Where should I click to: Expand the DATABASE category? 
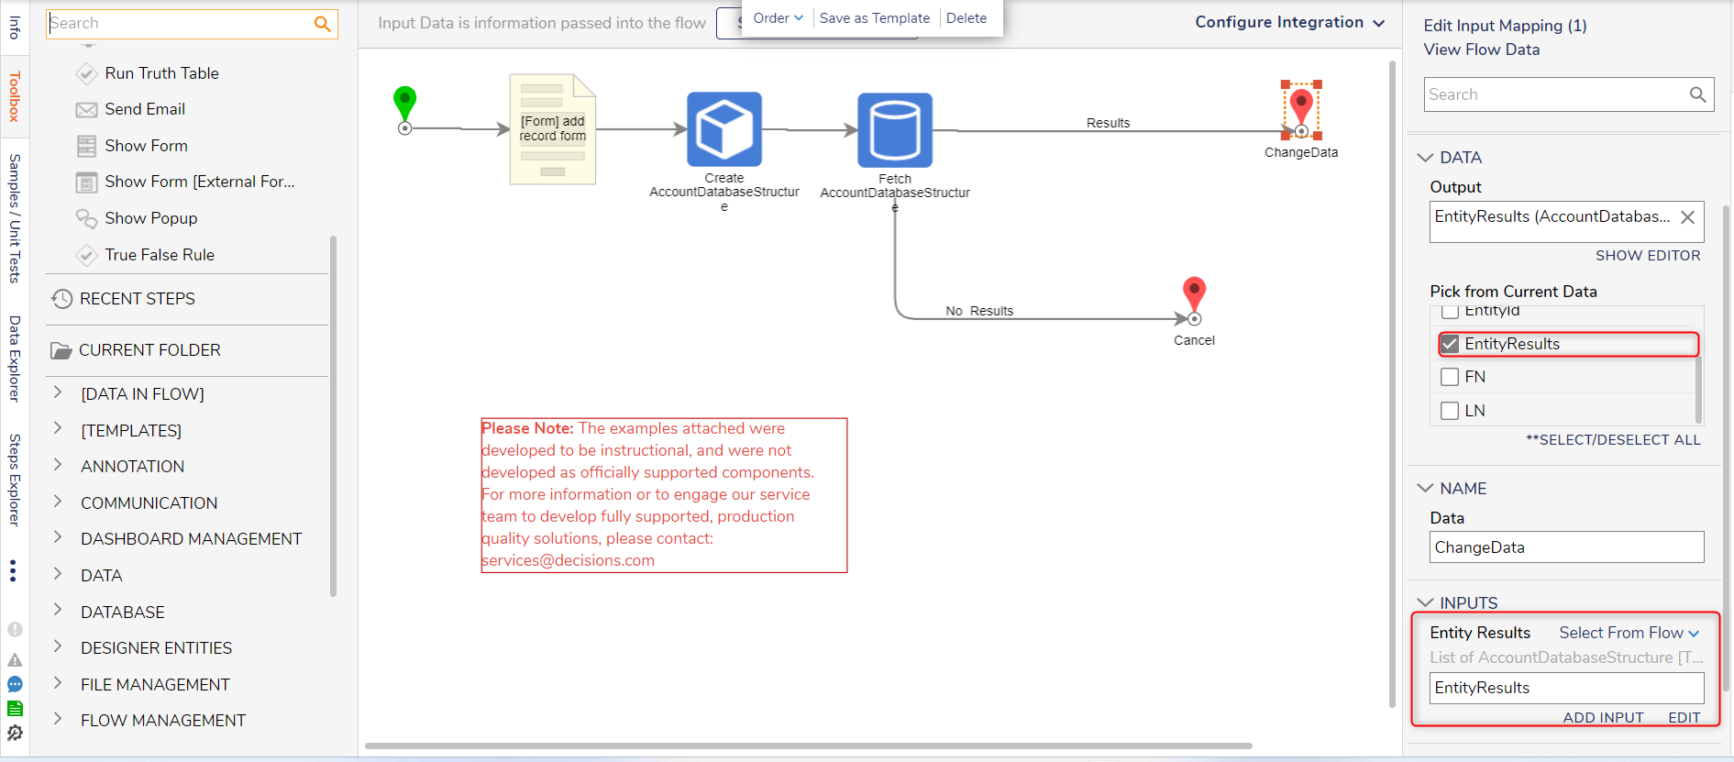(x=58, y=610)
